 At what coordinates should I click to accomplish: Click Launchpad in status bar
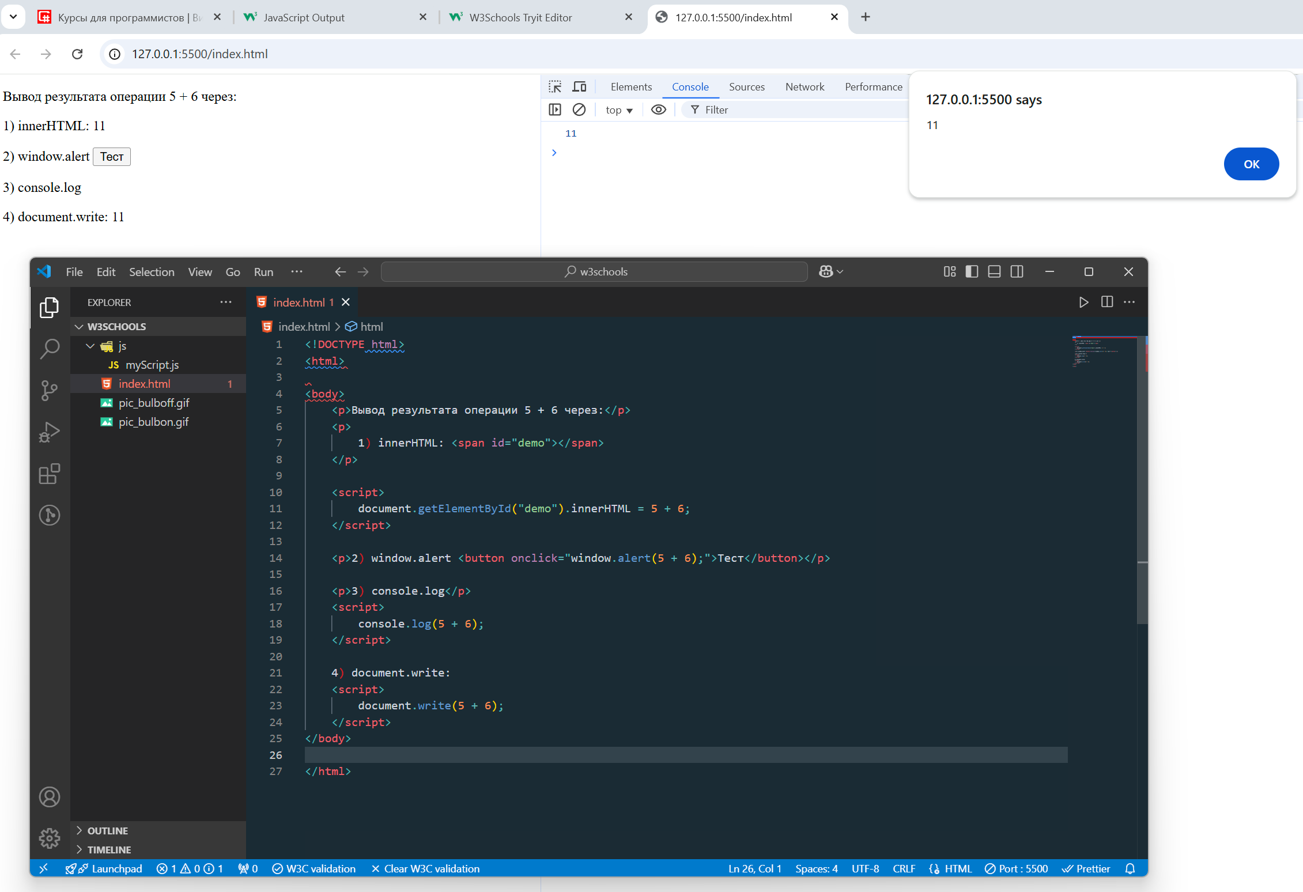tap(104, 868)
